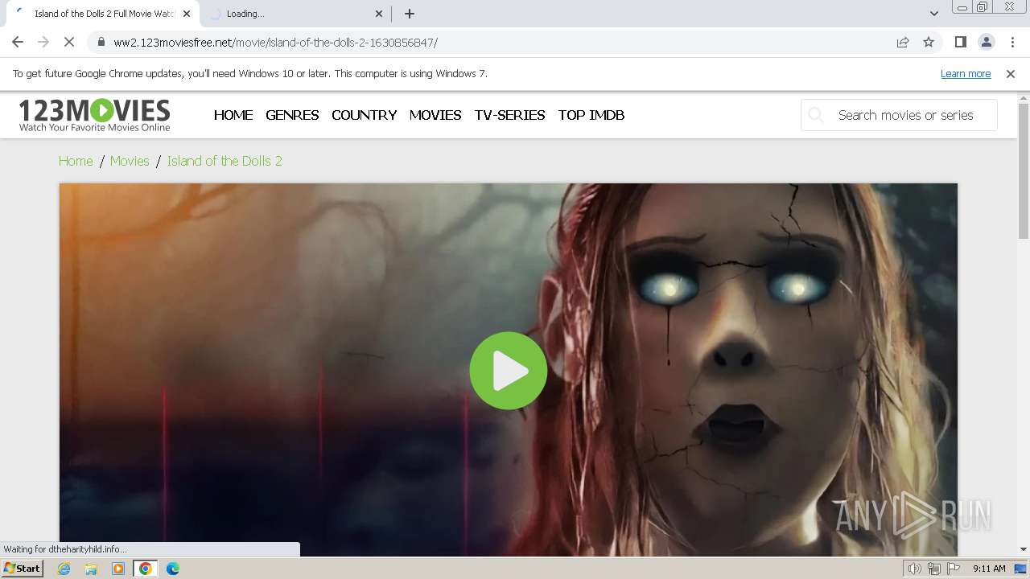
Task: Click the address bar URL
Action: pyautogui.click(x=275, y=43)
